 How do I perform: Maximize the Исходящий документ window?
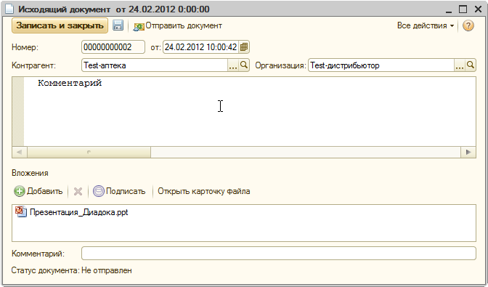(463, 9)
